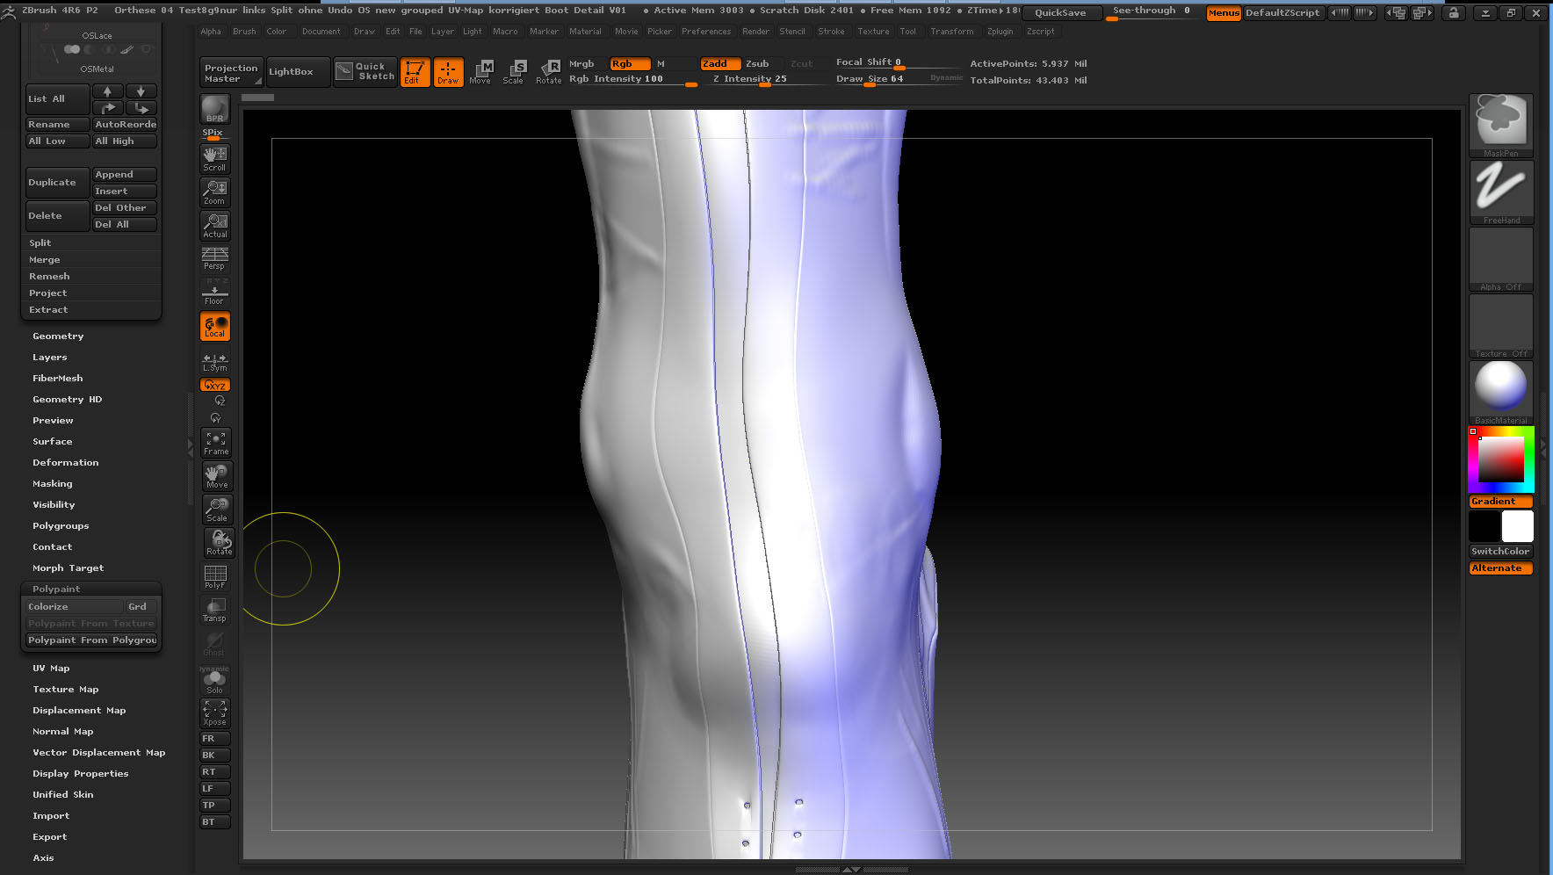Click QuickSave button
This screenshot has width=1553, height=875.
(x=1060, y=13)
